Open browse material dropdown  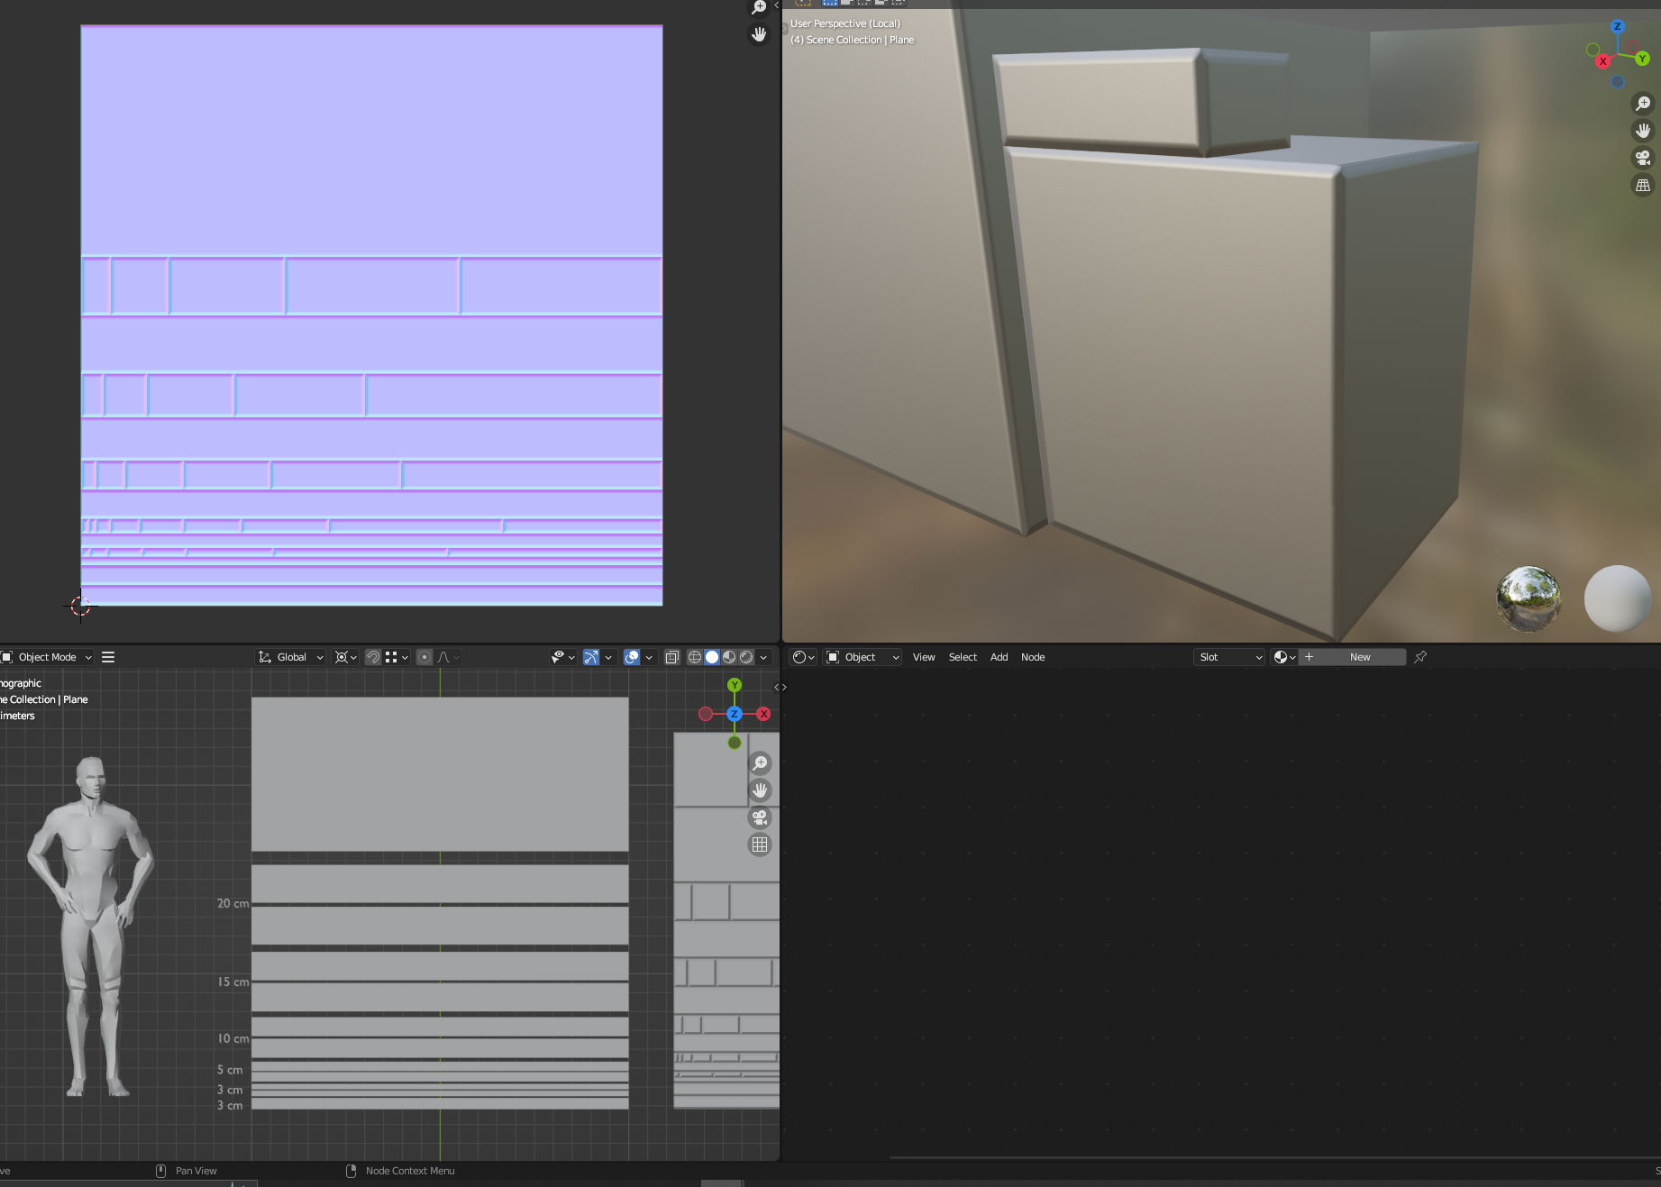(x=1284, y=657)
